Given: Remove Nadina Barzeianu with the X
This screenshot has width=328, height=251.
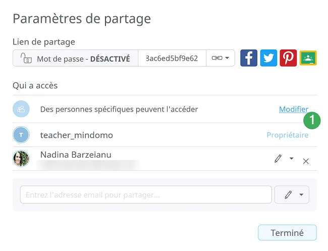Looking at the screenshot, I should pyautogui.click(x=306, y=161).
